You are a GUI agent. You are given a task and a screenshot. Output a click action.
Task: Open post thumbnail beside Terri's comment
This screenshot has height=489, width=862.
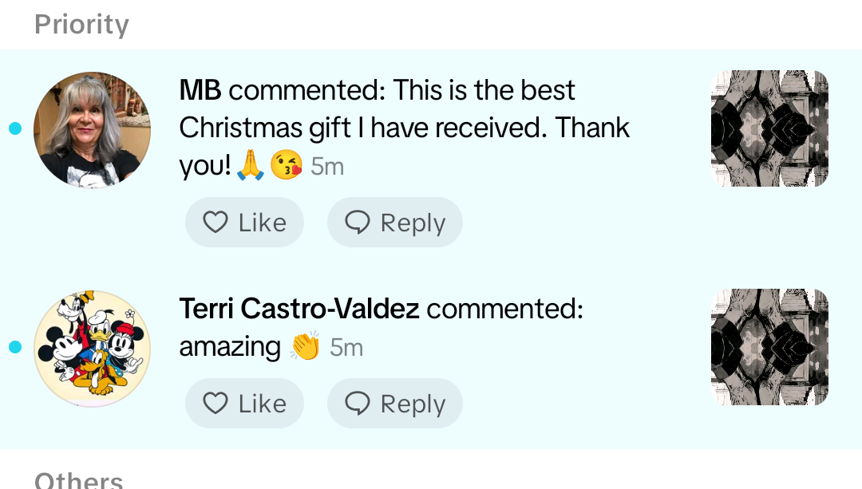pyautogui.click(x=769, y=347)
